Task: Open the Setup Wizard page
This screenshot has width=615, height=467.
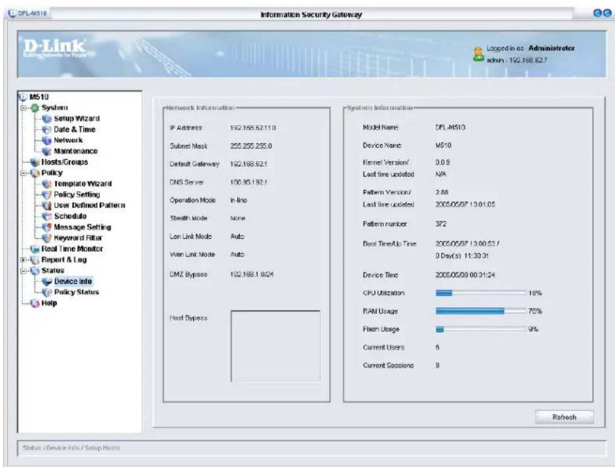Action: [x=77, y=119]
